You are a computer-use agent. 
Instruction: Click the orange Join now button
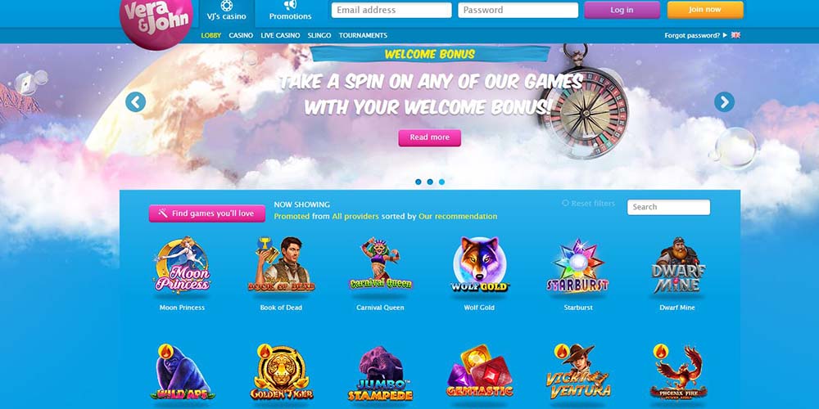[705, 10]
